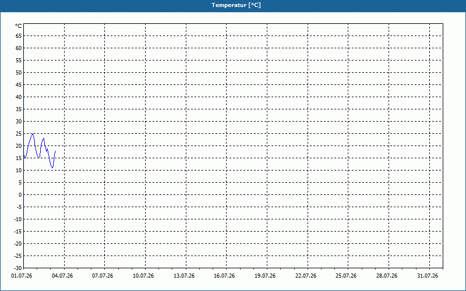
Task: Click axis label -10
Action: (18, 219)
